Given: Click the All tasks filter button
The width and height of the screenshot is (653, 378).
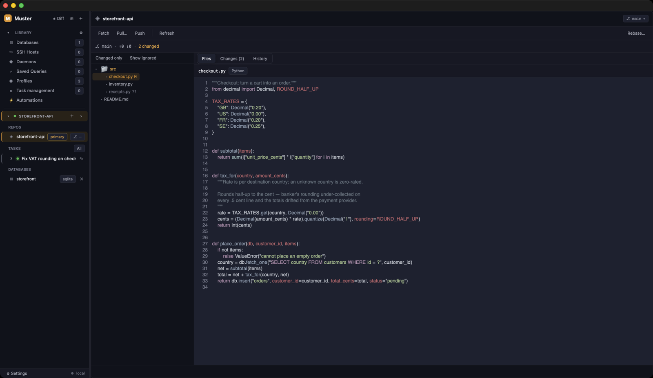Looking at the screenshot, I should click(79, 149).
